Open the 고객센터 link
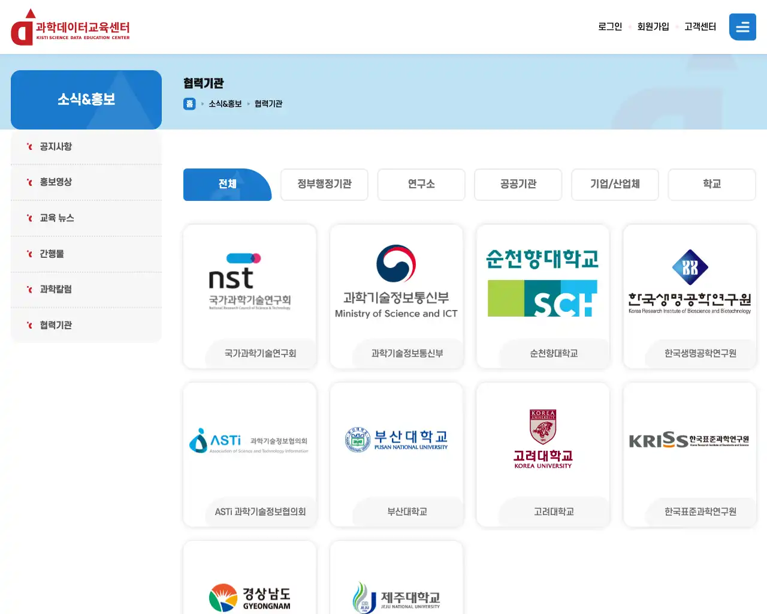The image size is (767, 614). [x=700, y=26]
